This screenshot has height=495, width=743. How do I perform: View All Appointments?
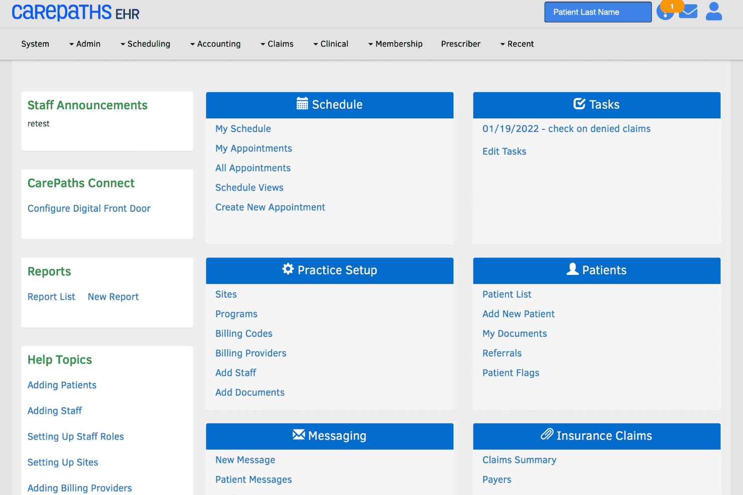253,168
